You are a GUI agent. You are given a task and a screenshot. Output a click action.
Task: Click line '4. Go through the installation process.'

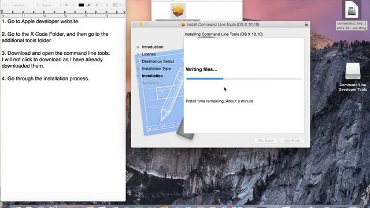point(45,79)
